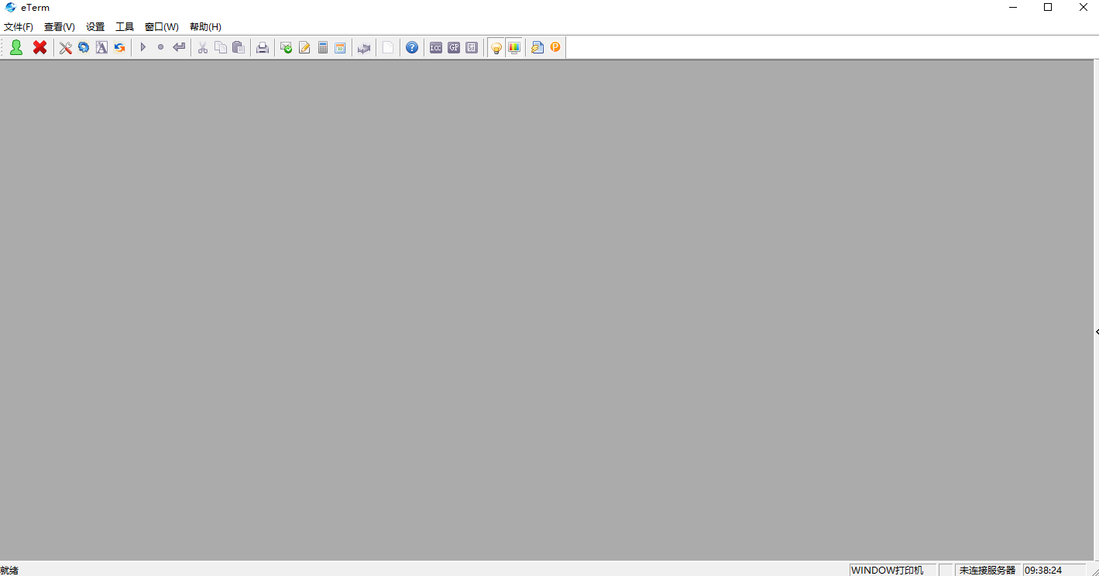Open the 查看(V) menu

(60, 27)
